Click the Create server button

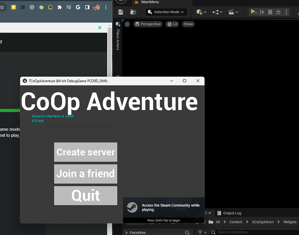click(86, 152)
